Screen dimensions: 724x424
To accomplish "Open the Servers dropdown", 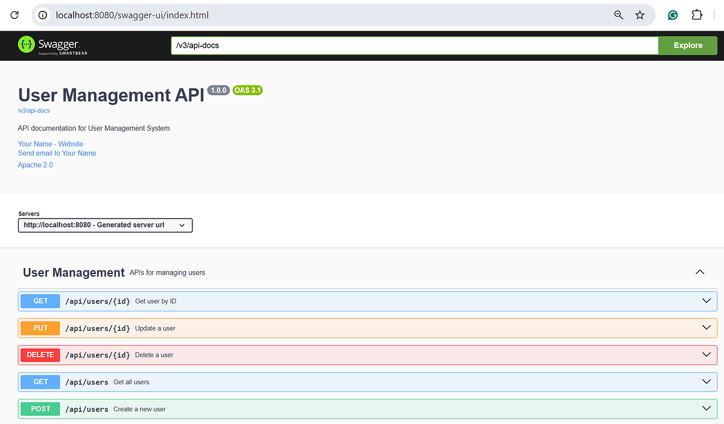I will [105, 225].
